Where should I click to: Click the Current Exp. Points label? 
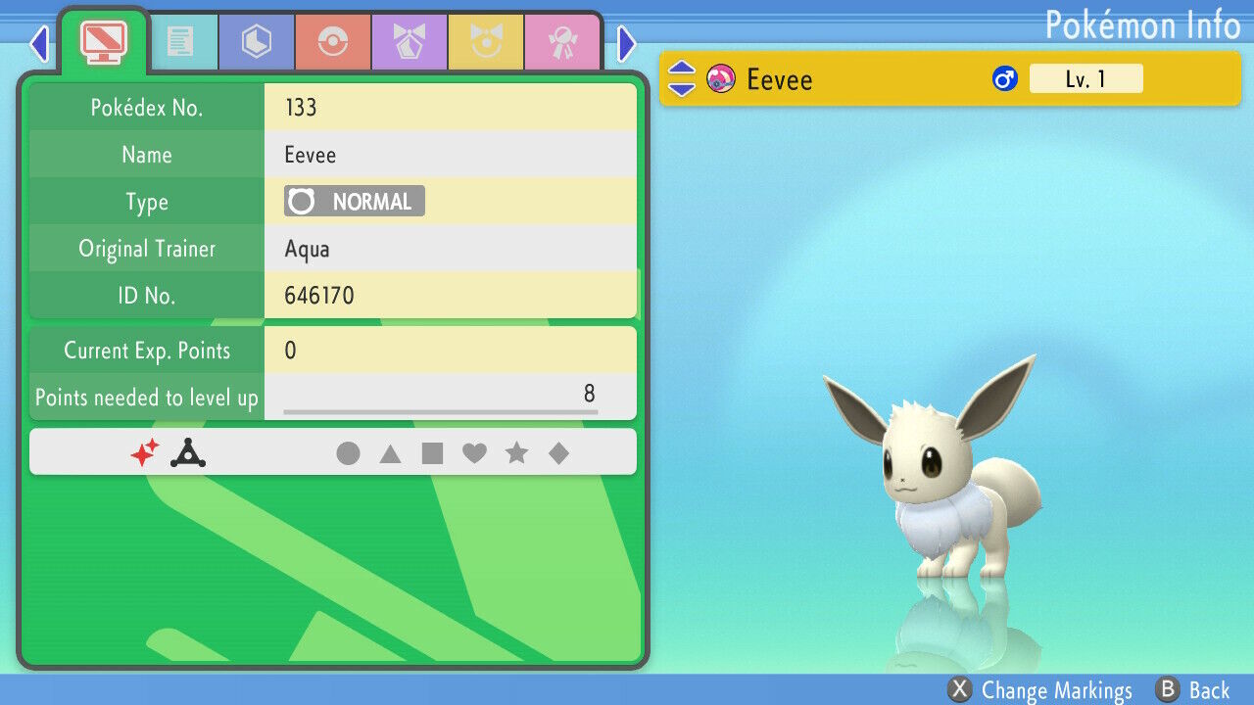(147, 351)
